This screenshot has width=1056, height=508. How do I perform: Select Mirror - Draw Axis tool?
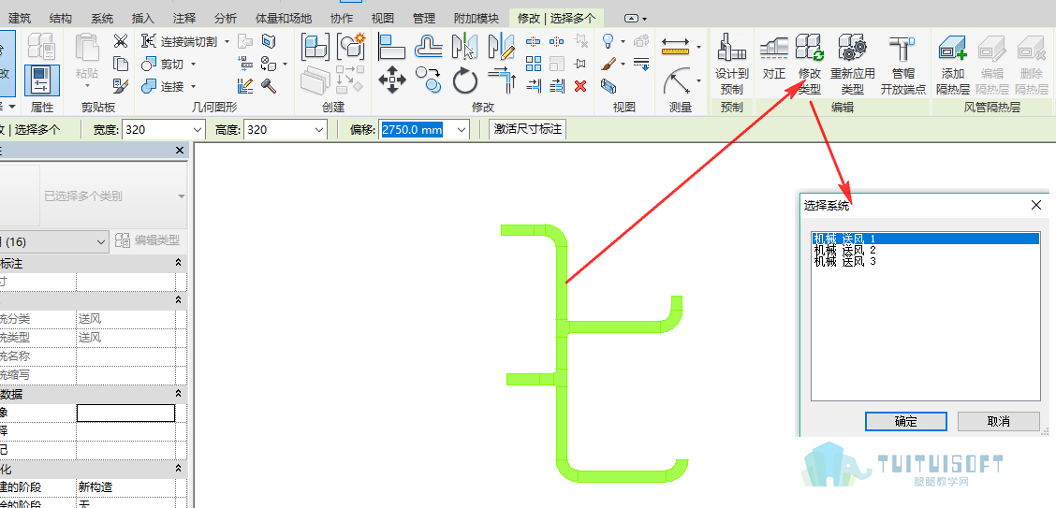click(501, 47)
